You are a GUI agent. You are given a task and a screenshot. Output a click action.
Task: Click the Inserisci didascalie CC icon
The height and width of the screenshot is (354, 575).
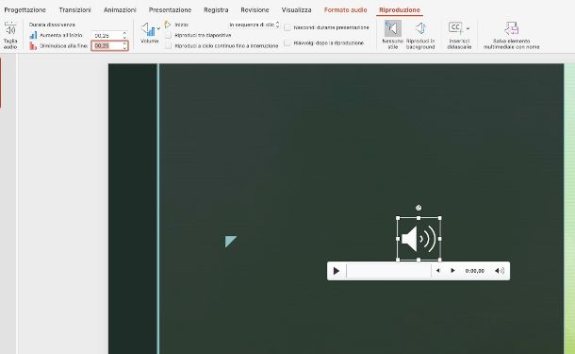(x=455, y=28)
